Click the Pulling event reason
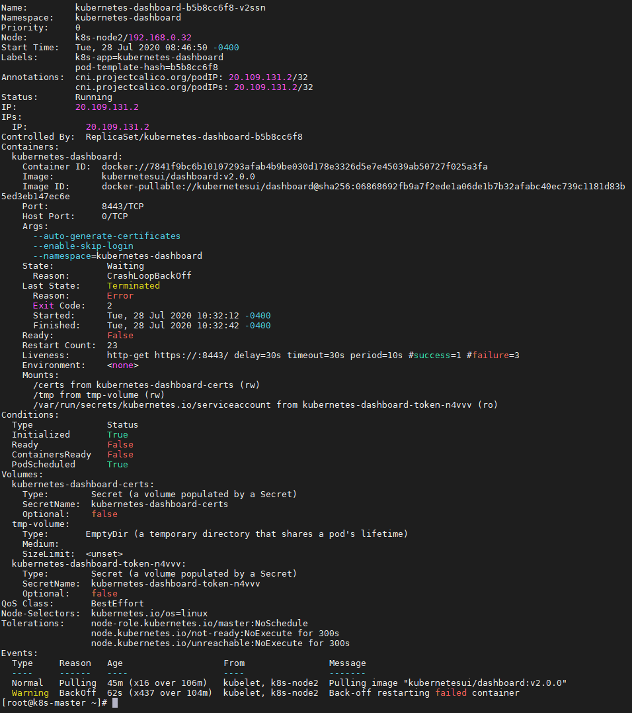Screen dimensions: 632x713 coord(77,683)
